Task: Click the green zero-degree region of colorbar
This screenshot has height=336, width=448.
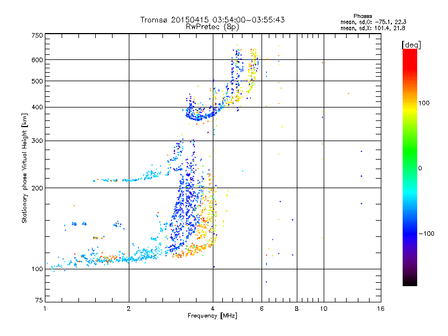Action: [410, 168]
